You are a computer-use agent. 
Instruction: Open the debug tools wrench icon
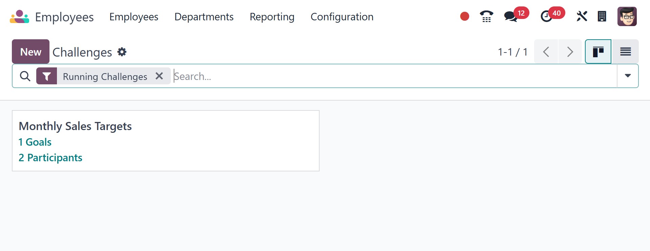582,16
